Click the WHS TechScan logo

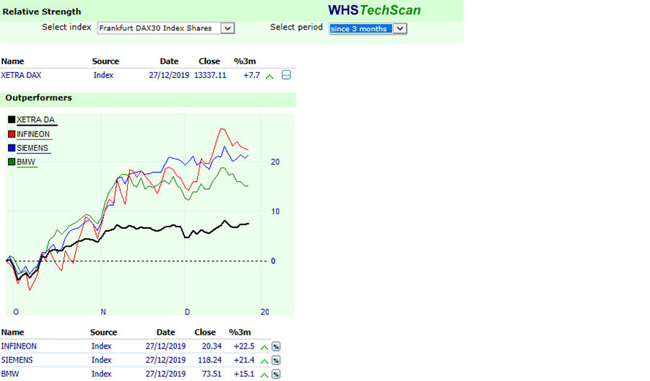pos(374,10)
